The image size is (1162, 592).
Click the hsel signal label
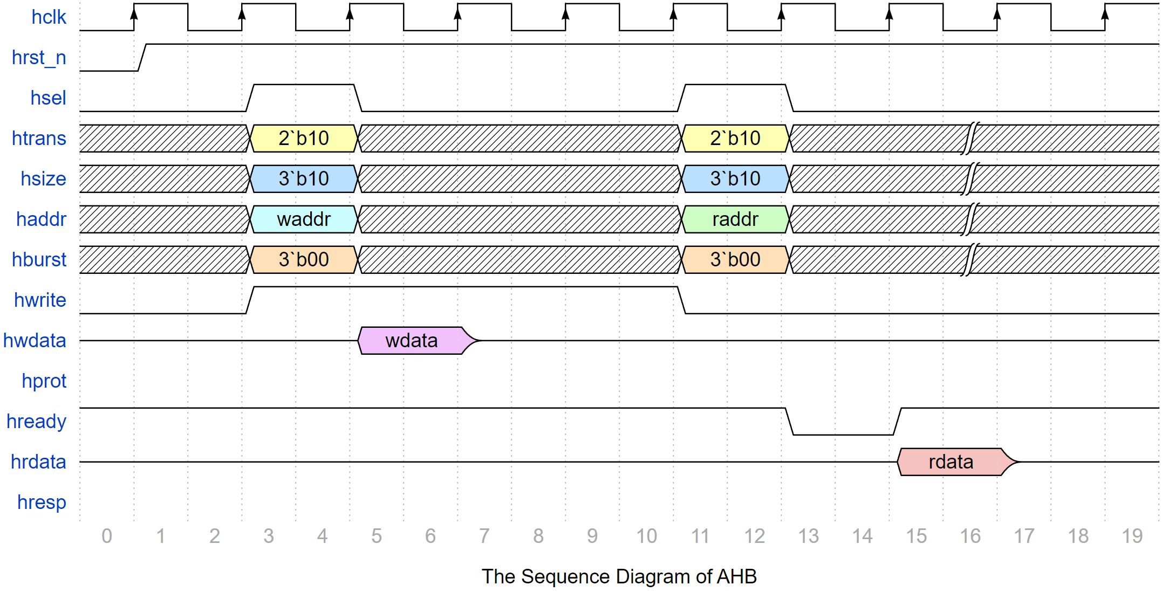point(48,98)
